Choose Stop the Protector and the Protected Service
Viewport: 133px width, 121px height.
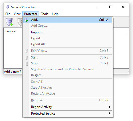[68, 69]
